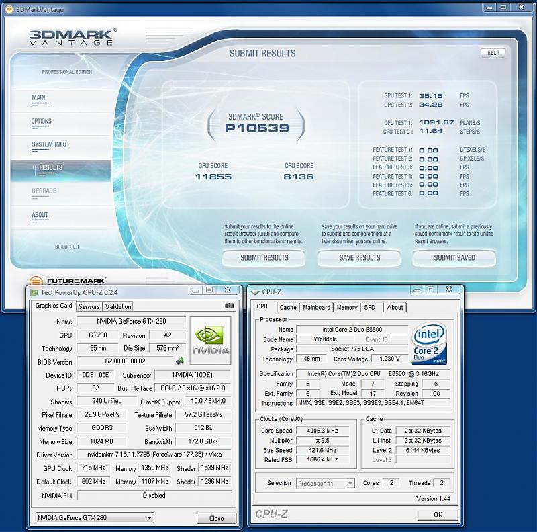537x532 pixels.
Task: Click the Intel Core 2 Duo logo
Action: coord(430,343)
